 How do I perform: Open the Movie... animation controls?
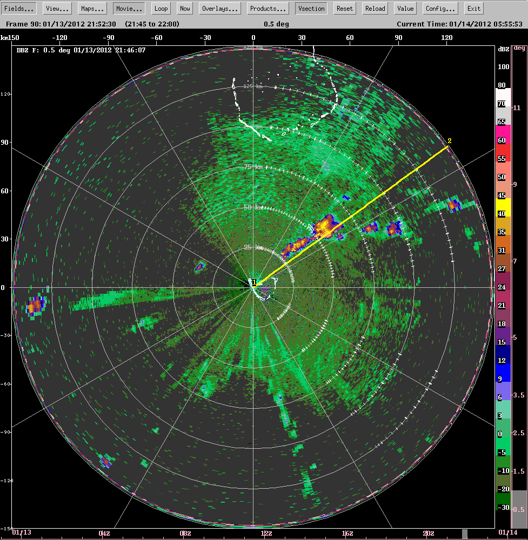(128, 8)
